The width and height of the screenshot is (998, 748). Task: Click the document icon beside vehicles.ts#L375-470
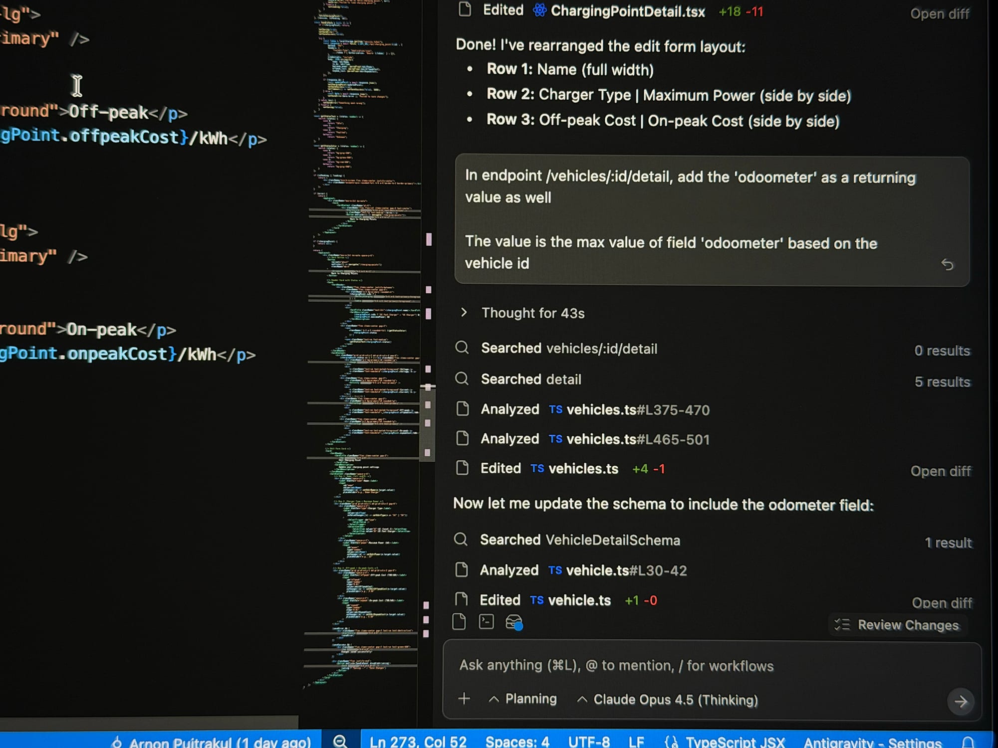pos(463,409)
